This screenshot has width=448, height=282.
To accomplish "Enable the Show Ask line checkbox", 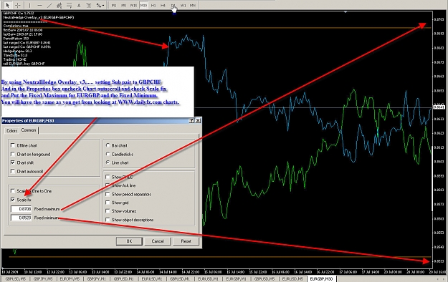I will [108, 185].
